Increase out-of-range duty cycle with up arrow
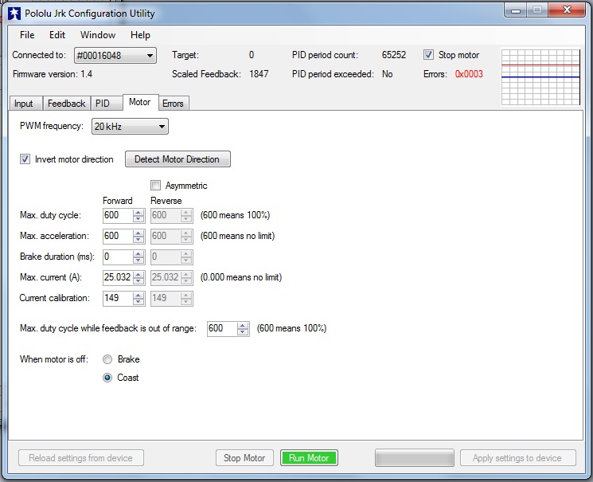The width and height of the screenshot is (593, 482). pyautogui.click(x=243, y=325)
